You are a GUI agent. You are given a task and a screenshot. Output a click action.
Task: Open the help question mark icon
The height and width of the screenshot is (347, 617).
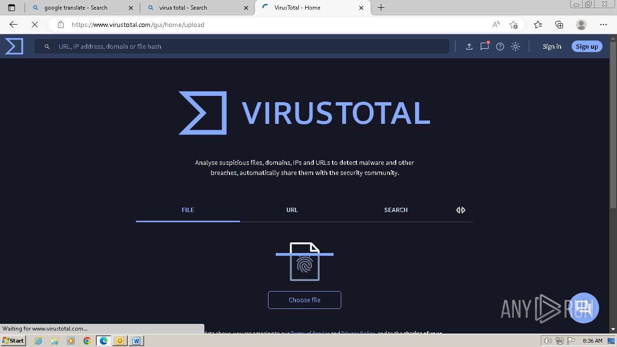pyautogui.click(x=500, y=46)
